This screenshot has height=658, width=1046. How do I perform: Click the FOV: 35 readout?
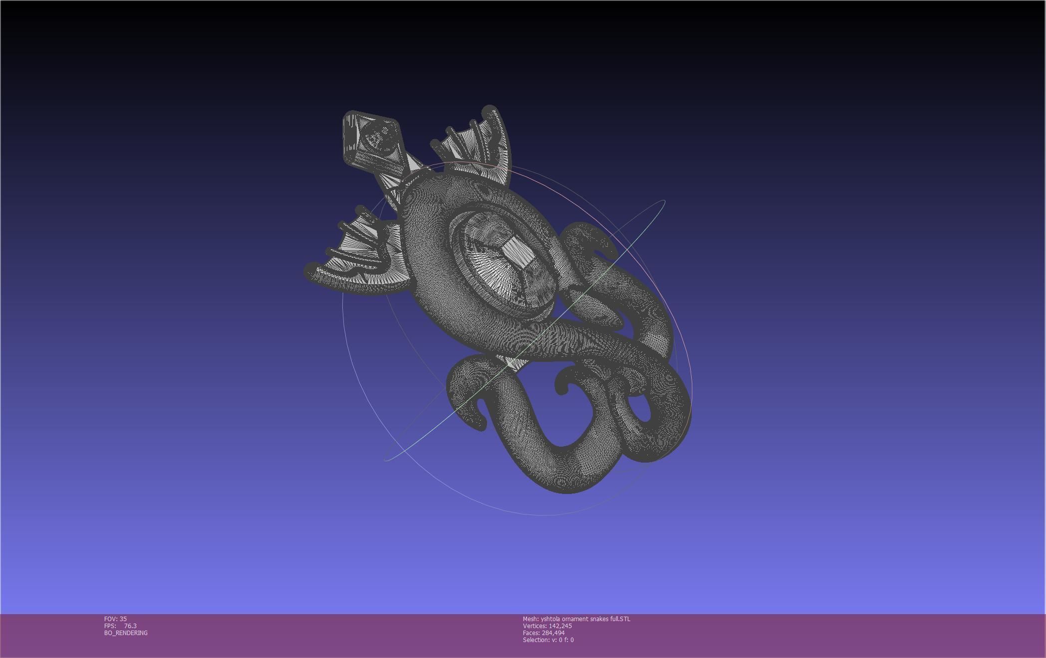[x=115, y=619]
